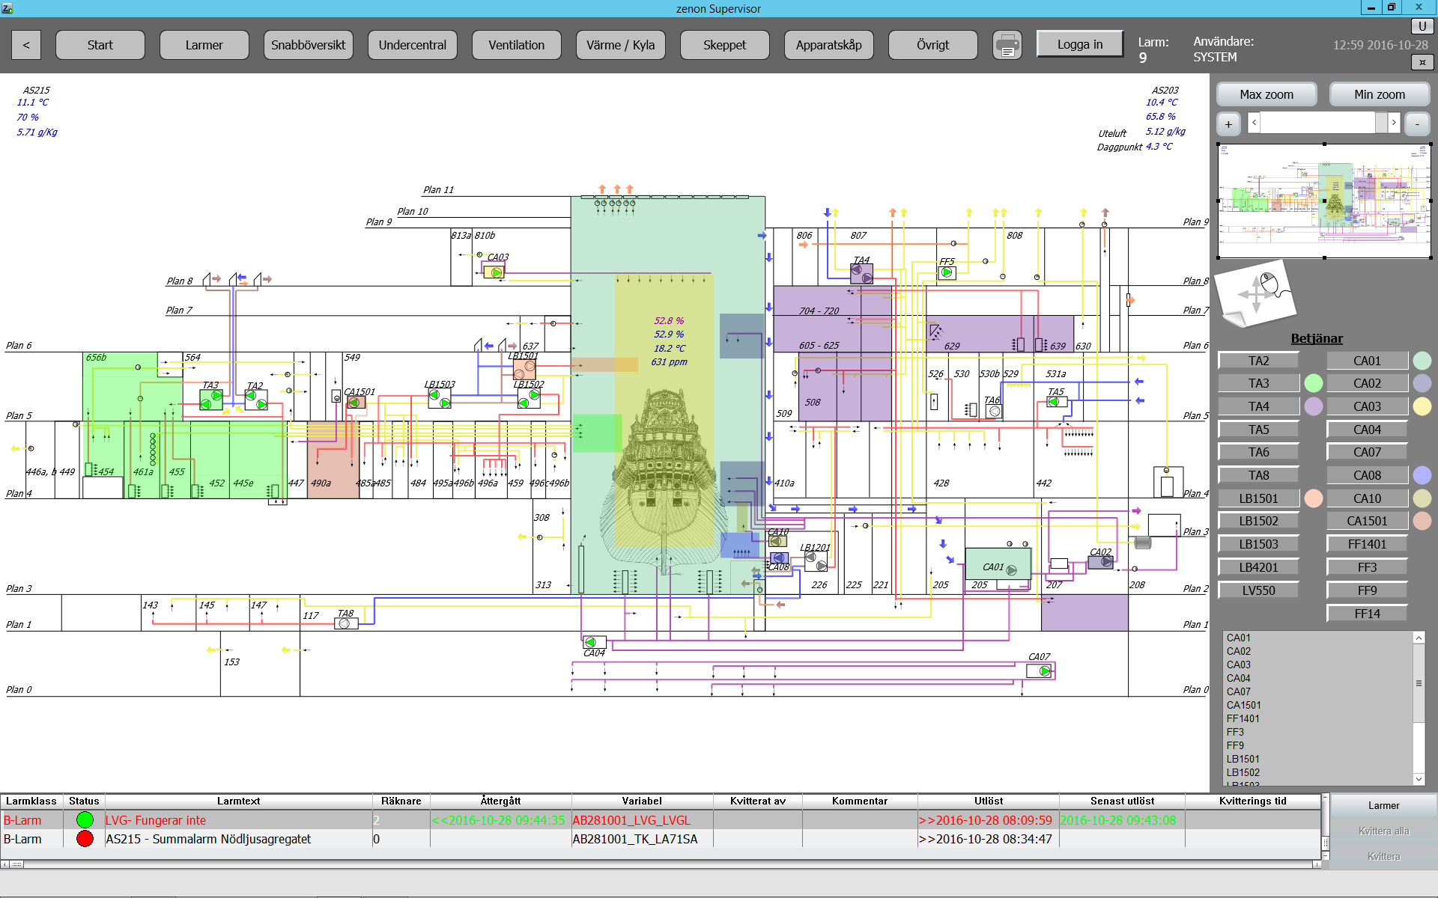Toggle the green circle beside TA3
The image size is (1438, 898).
pyautogui.click(x=1313, y=383)
